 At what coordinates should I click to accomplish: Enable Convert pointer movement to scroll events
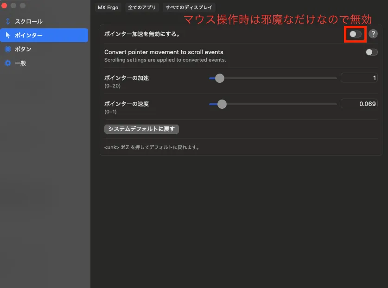pyautogui.click(x=371, y=52)
